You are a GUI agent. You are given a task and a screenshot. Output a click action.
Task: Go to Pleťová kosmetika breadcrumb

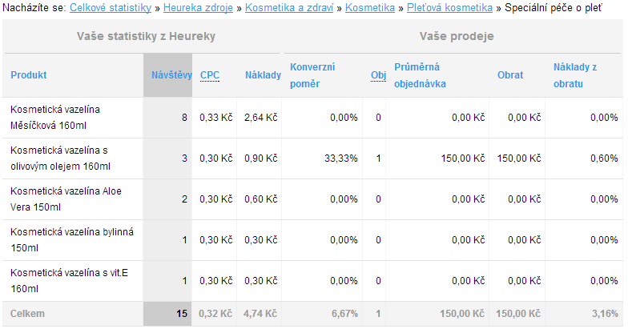(449, 8)
